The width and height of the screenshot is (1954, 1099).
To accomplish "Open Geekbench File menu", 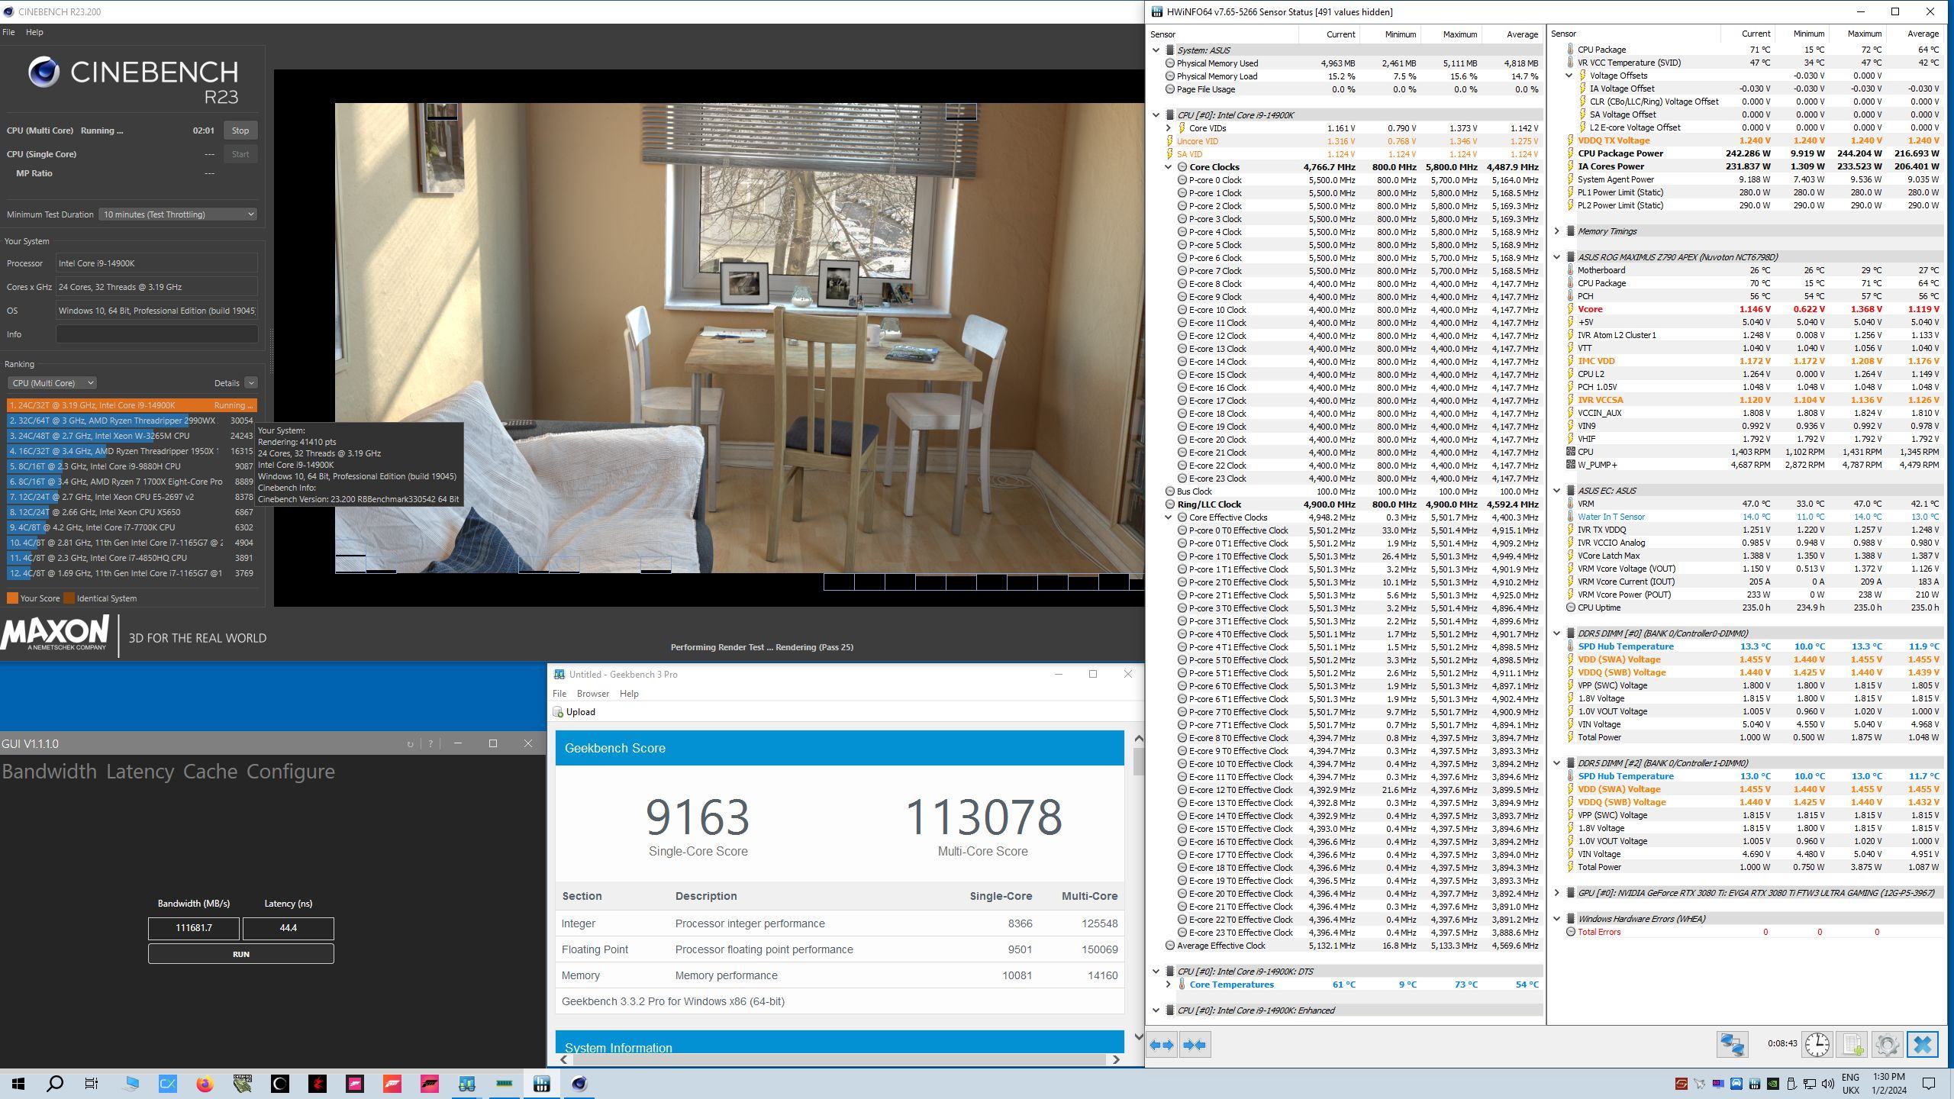I will 559,694.
